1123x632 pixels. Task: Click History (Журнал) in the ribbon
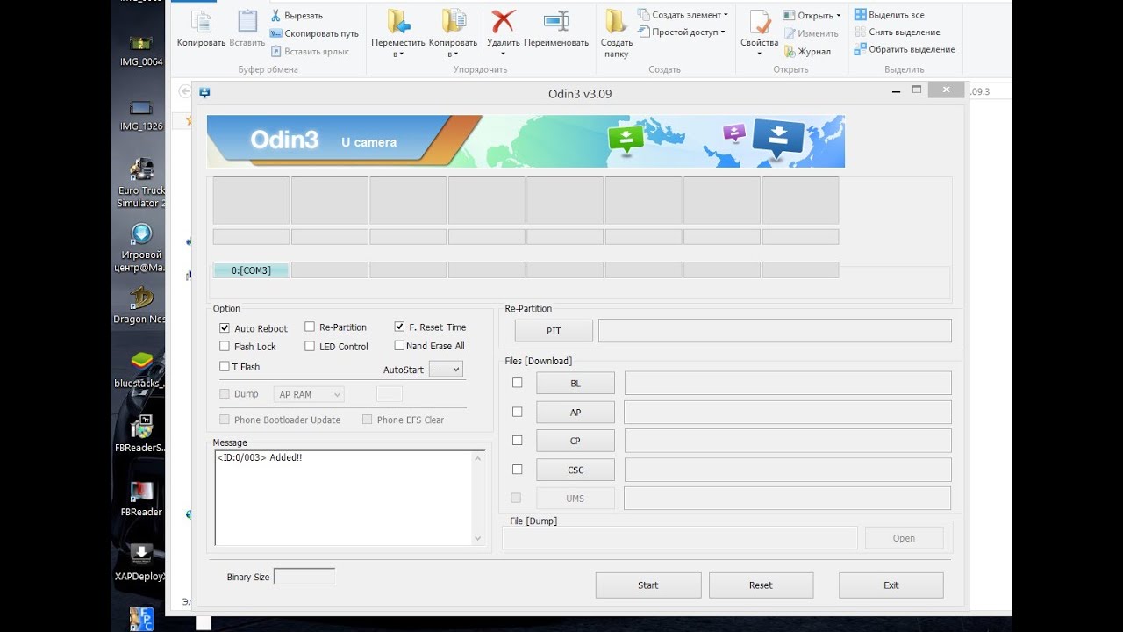pos(807,51)
